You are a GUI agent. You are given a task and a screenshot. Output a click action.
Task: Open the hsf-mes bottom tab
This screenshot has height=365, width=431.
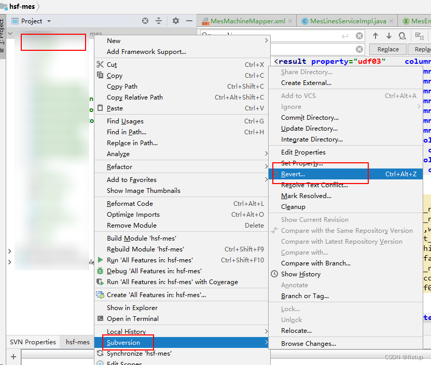77,342
